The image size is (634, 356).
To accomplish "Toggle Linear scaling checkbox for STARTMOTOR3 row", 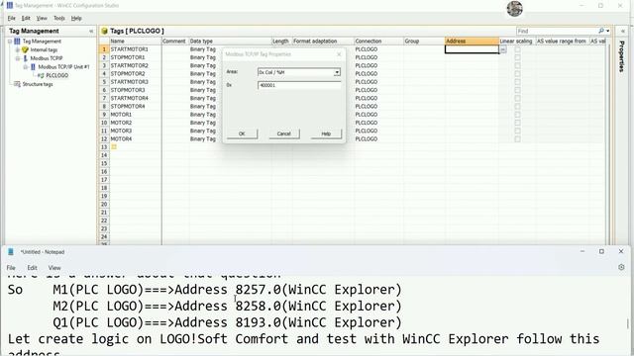I will tap(517, 82).
